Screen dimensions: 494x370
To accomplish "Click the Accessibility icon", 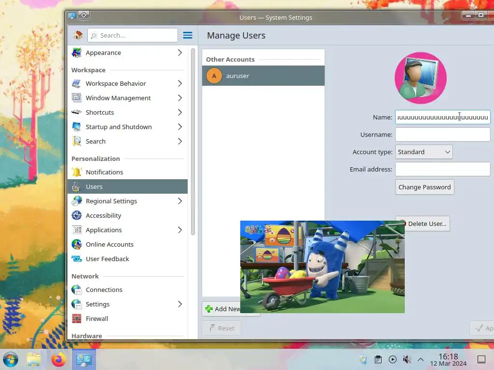I will pos(77,215).
